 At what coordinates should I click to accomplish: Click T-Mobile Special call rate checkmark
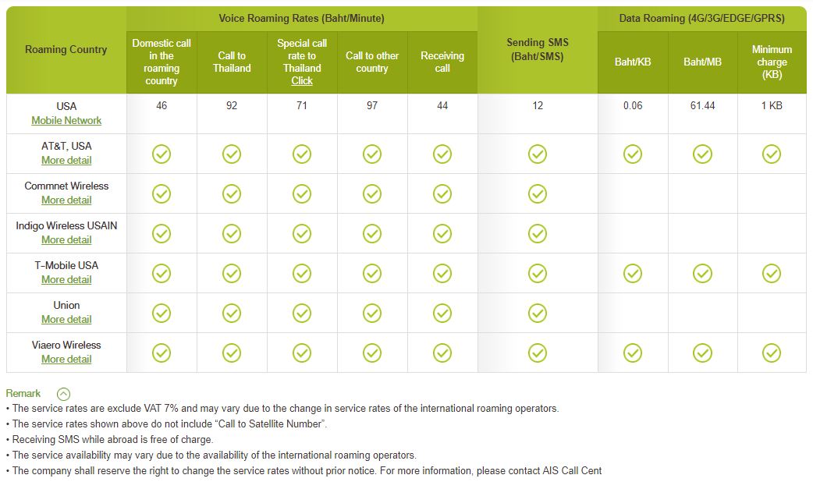coord(302,273)
